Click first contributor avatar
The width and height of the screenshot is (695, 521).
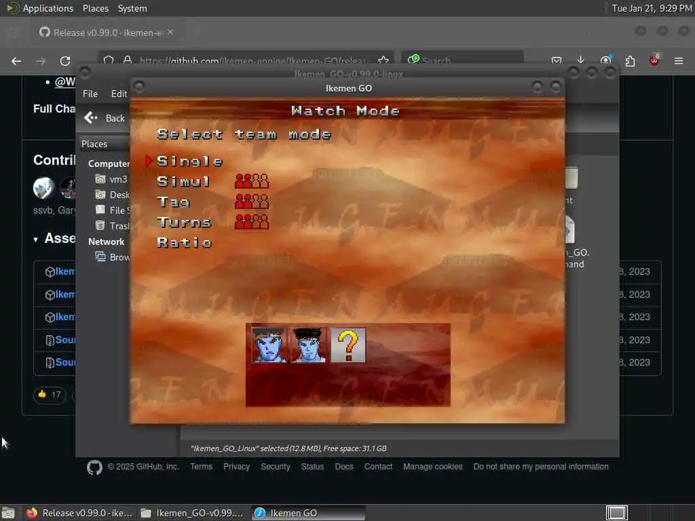43,187
